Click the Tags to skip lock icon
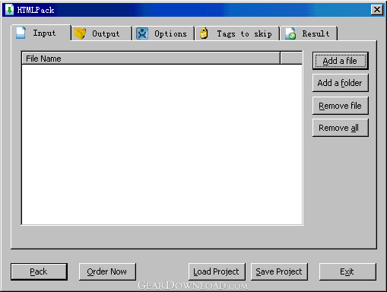The width and height of the screenshot is (387, 292). [204, 33]
